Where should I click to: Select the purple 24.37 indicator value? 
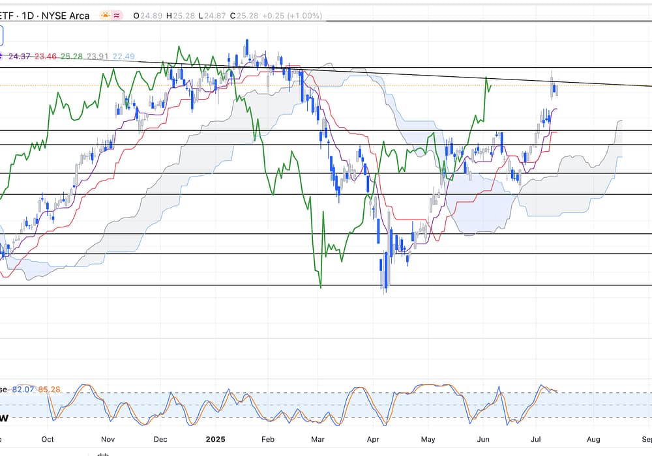pos(20,57)
